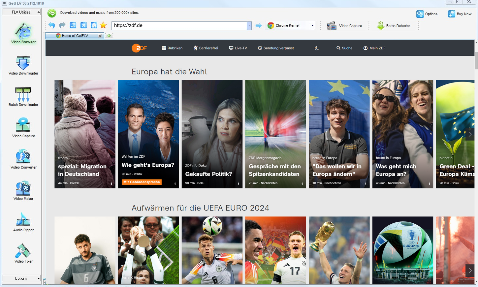The width and height of the screenshot is (478, 287).
Task: Open the Video Downloader utility
Action: [x=23, y=65]
